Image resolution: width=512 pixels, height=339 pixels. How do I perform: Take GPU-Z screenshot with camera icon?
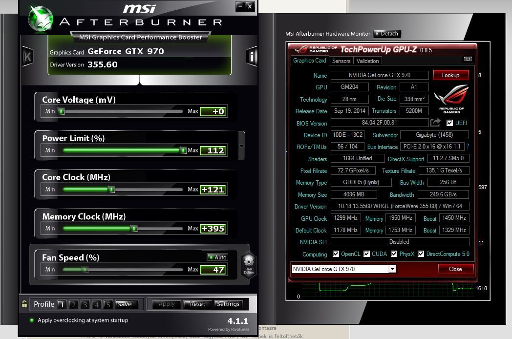(x=468, y=59)
